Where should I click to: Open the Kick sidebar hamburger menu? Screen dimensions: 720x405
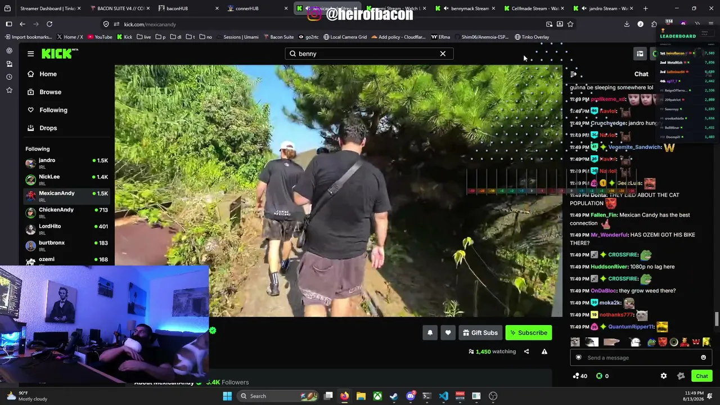[30, 53]
